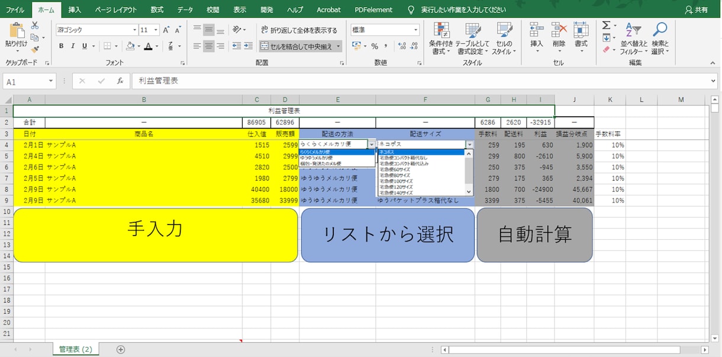Switch to the ページレイアウト tab
This screenshot has height=357, width=722.
click(x=116, y=9)
